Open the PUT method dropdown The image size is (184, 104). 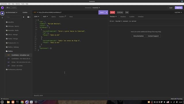(36, 12)
